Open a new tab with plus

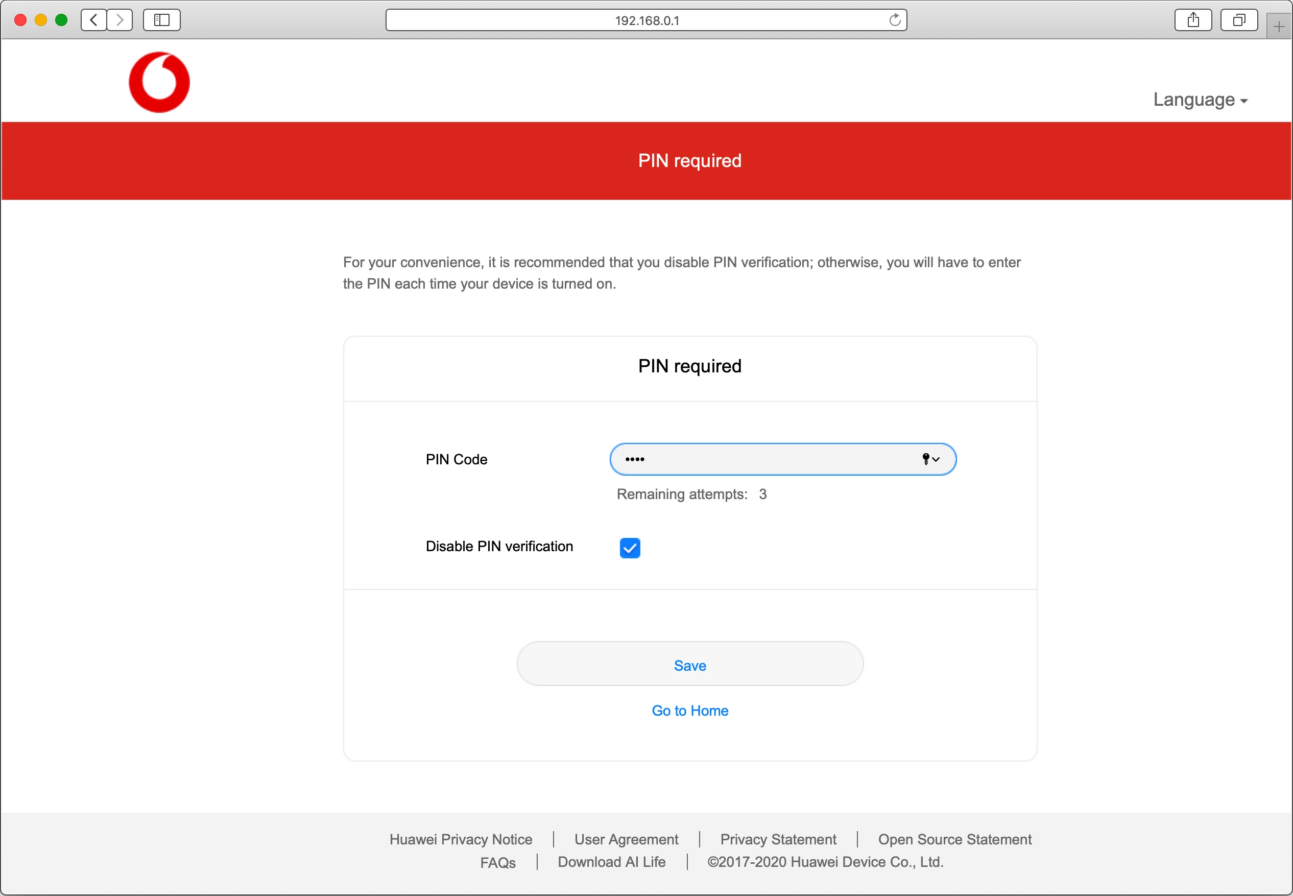click(x=1278, y=27)
